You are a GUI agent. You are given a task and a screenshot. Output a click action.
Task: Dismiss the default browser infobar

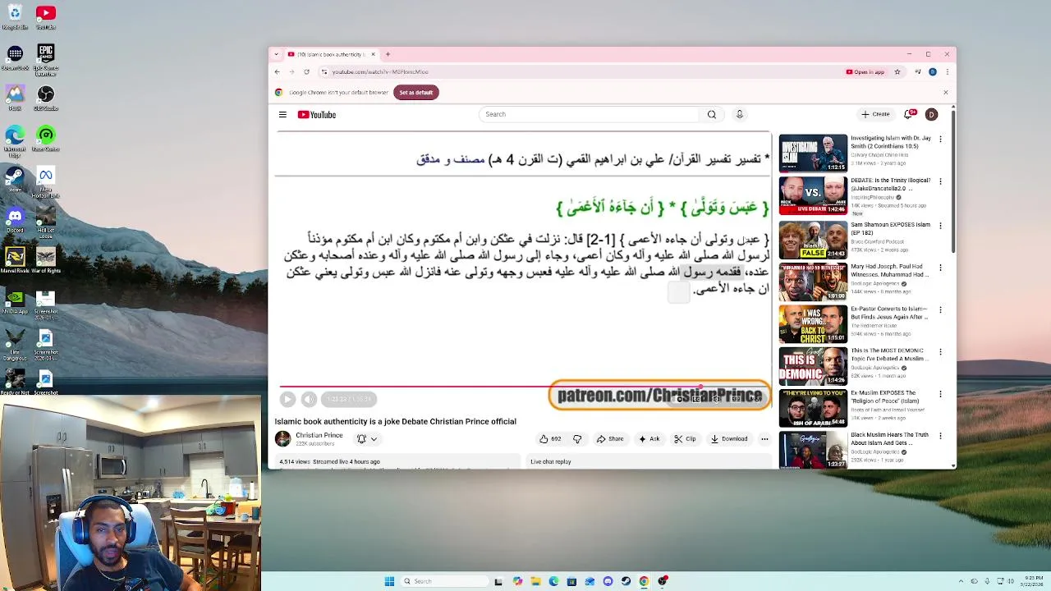pyautogui.click(x=946, y=93)
